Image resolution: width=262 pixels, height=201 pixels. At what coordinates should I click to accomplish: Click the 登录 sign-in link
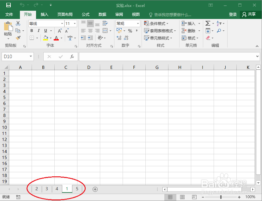(x=233, y=14)
